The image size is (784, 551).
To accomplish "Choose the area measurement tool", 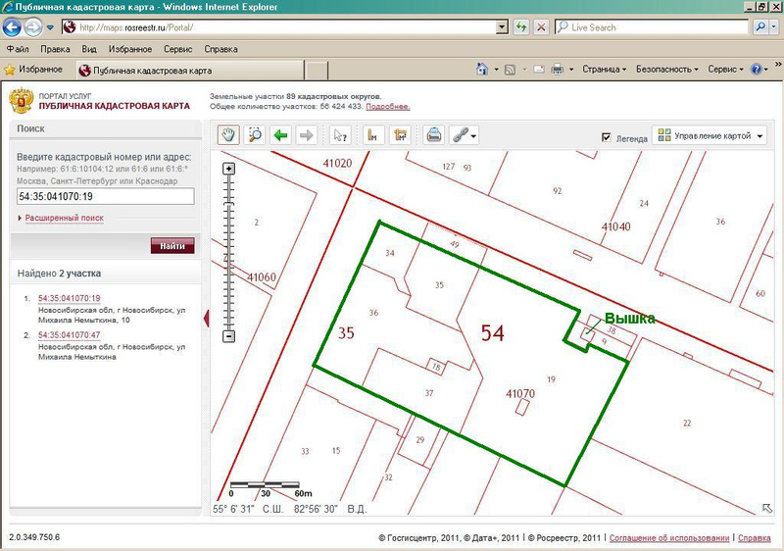I will click(x=400, y=136).
